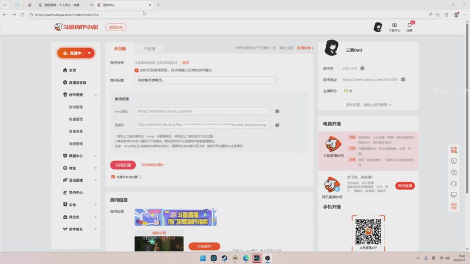Open 直播百宝箱 in the sidebar

click(x=75, y=83)
